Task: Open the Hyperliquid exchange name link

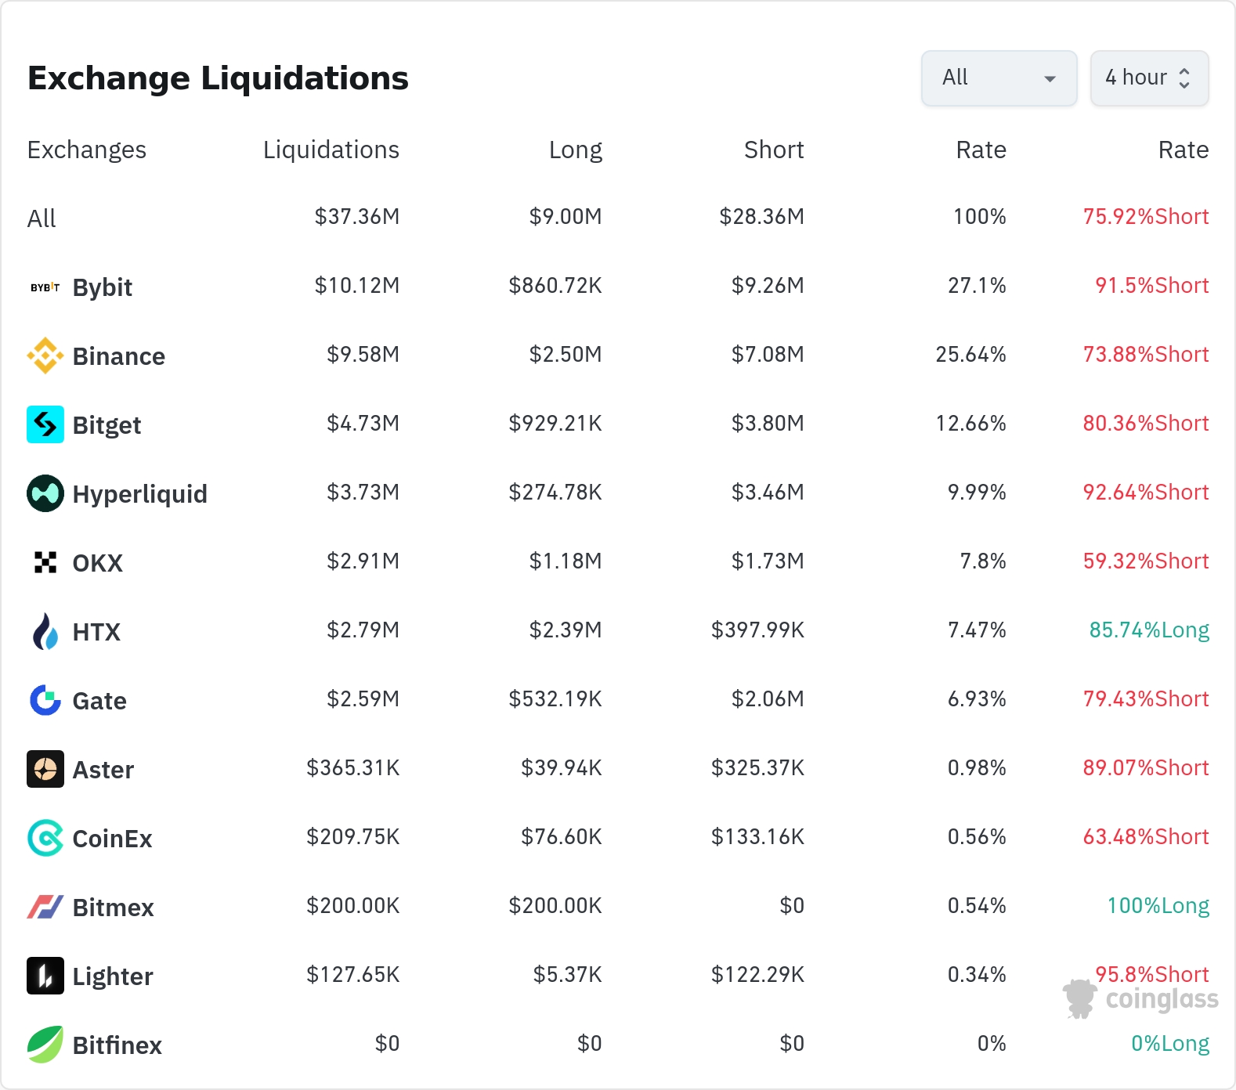Action: click(139, 494)
